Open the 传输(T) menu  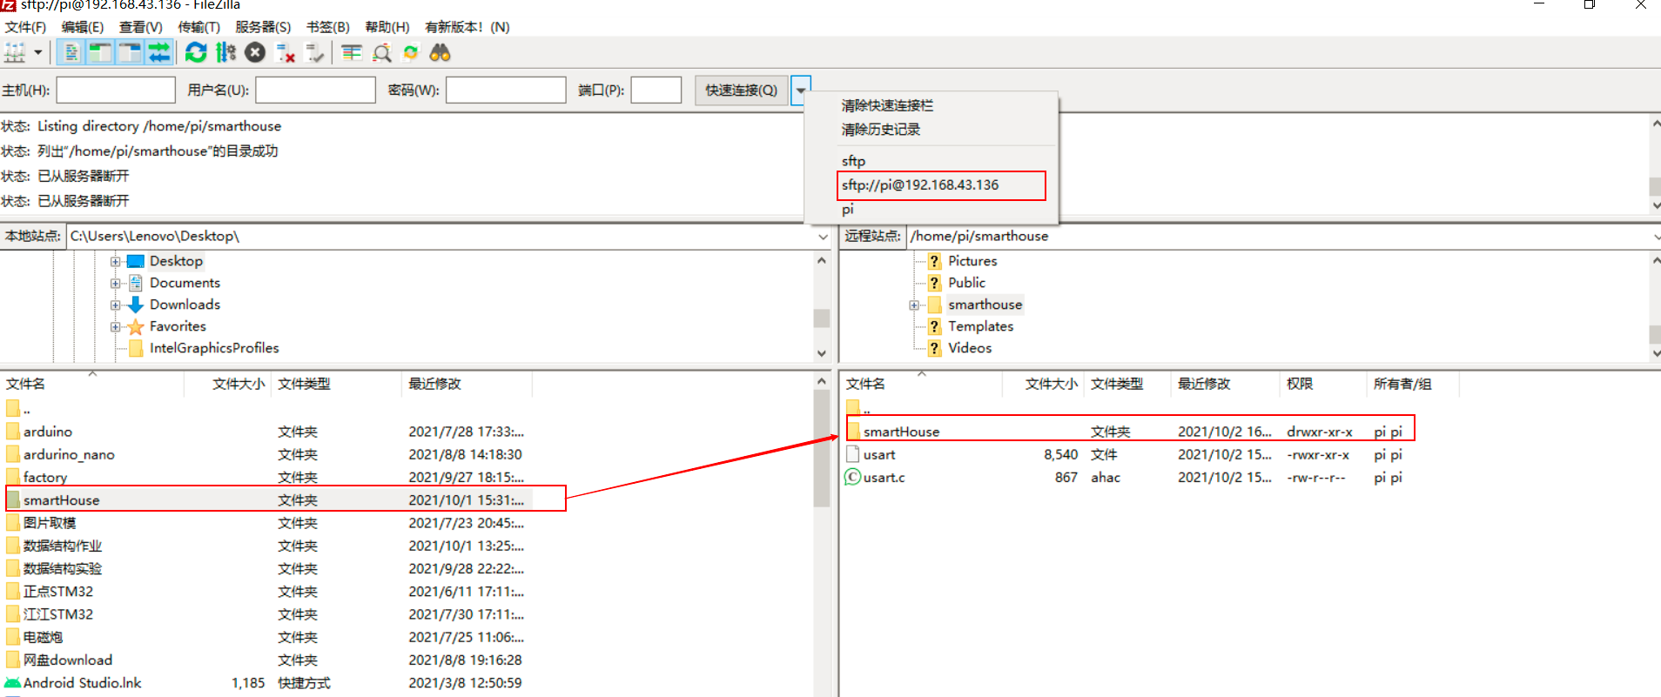199,27
